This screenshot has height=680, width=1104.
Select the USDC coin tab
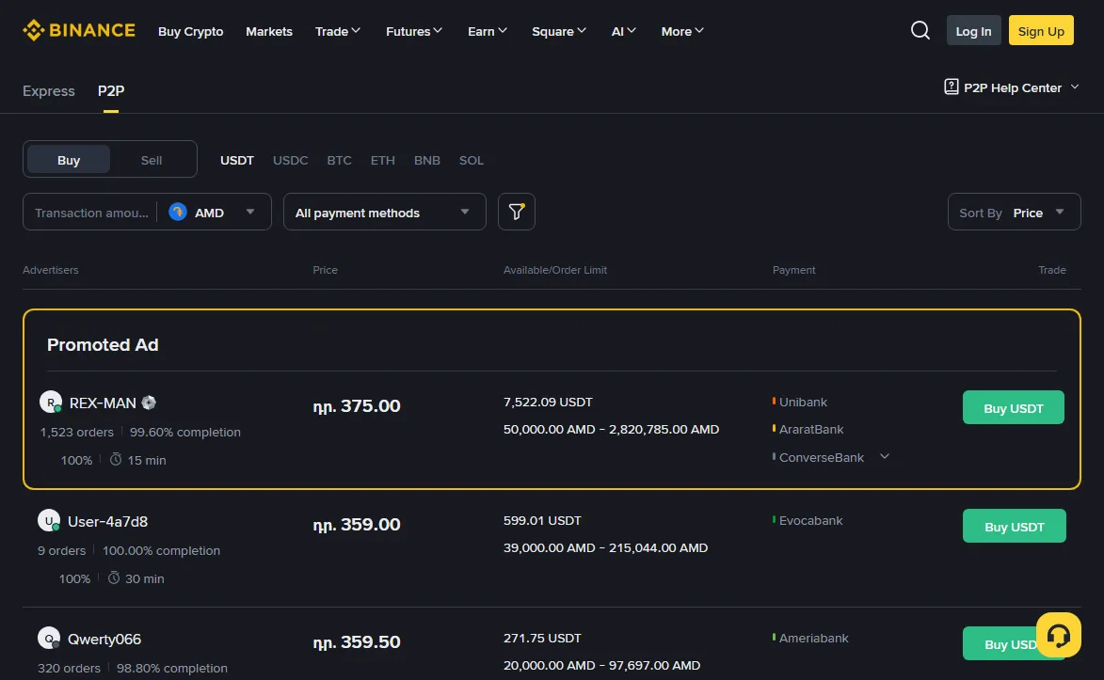[291, 160]
